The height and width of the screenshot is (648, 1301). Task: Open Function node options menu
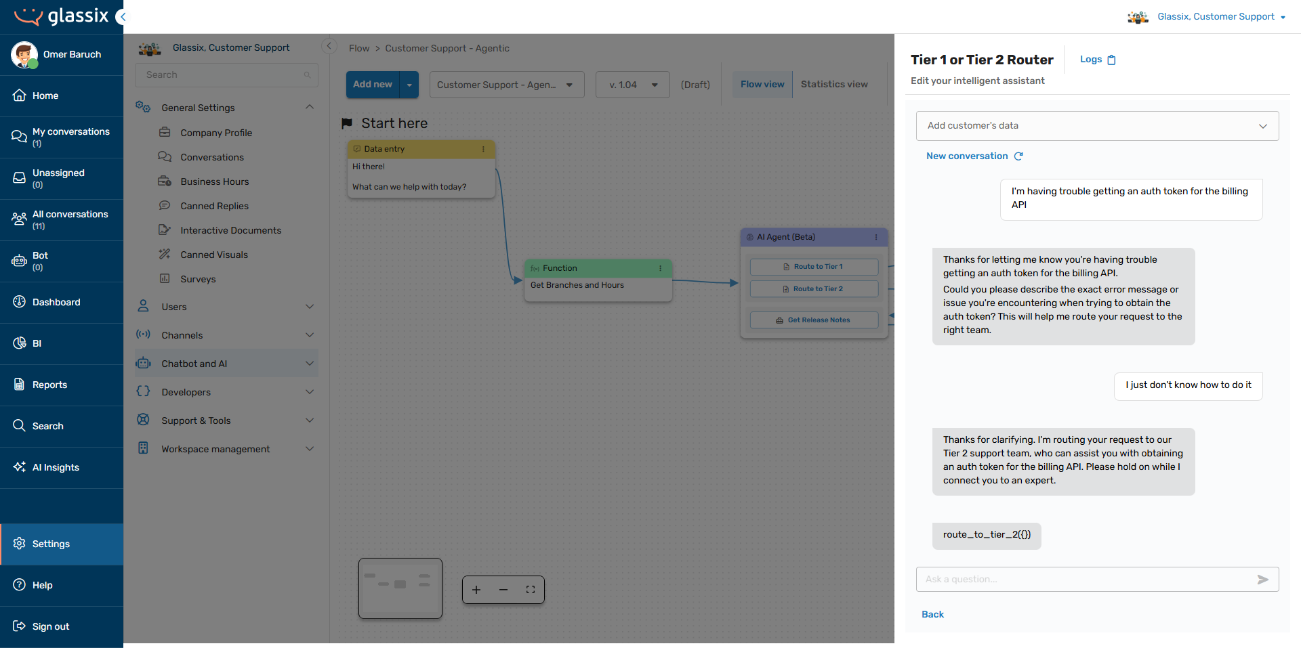[660, 268]
